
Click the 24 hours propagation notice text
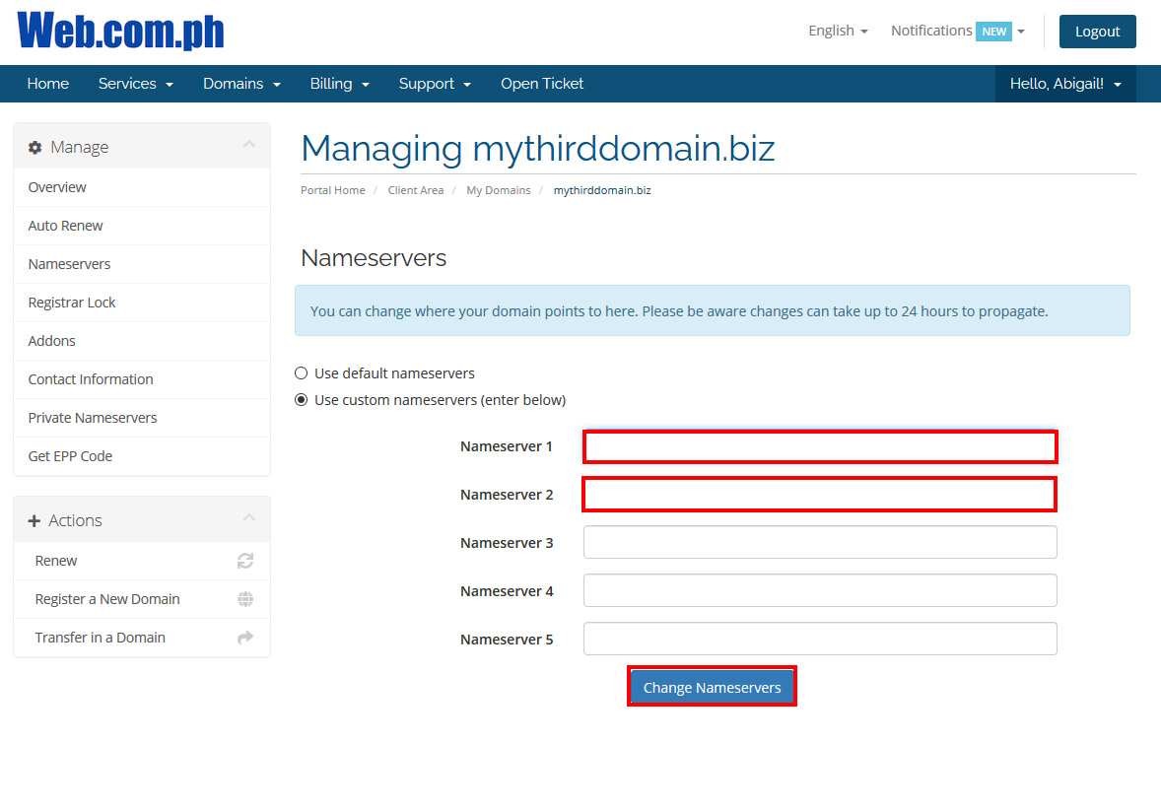tap(680, 311)
